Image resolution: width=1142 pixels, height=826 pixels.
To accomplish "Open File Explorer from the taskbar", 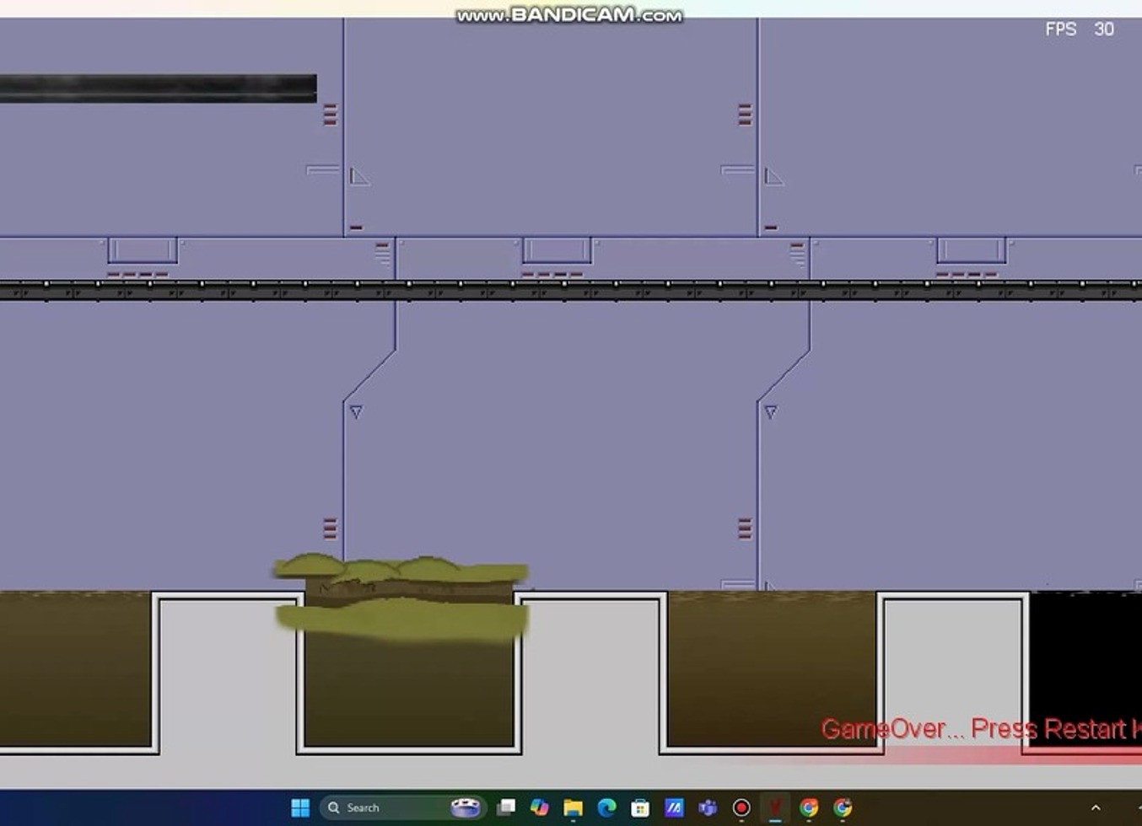I will pos(574,807).
